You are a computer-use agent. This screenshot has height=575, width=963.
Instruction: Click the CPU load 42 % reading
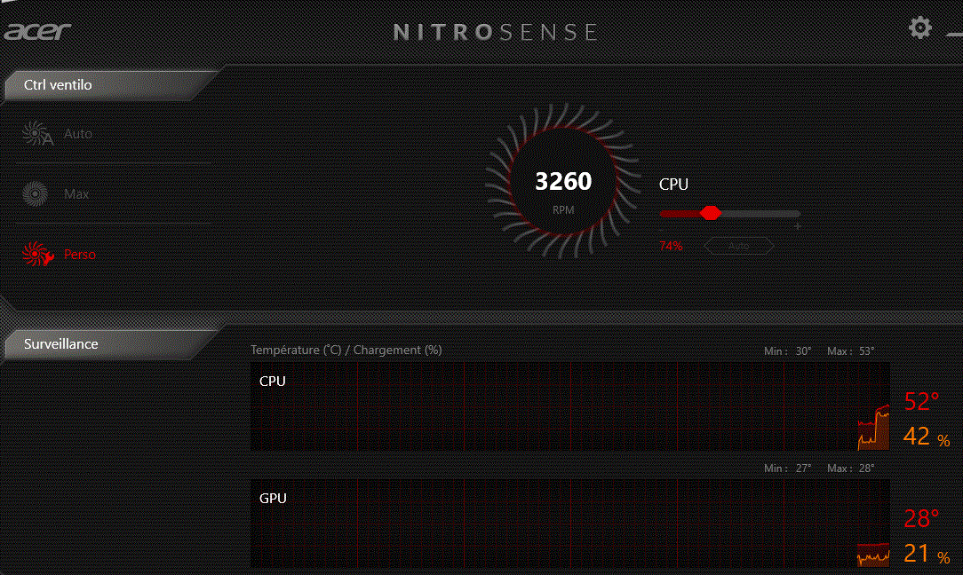pos(927,437)
